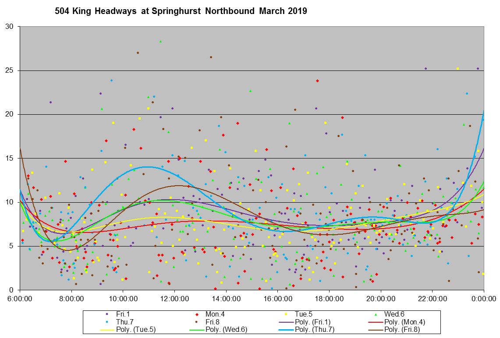This screenshot has width=500, height=338.
Task: Click the 0:00:00 label at axis end
Action: click(483, 299)
